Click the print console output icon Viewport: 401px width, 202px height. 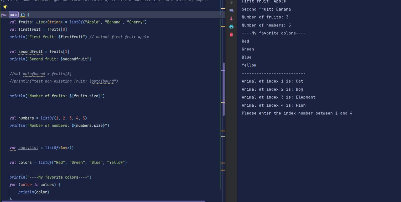click(231, 26)
